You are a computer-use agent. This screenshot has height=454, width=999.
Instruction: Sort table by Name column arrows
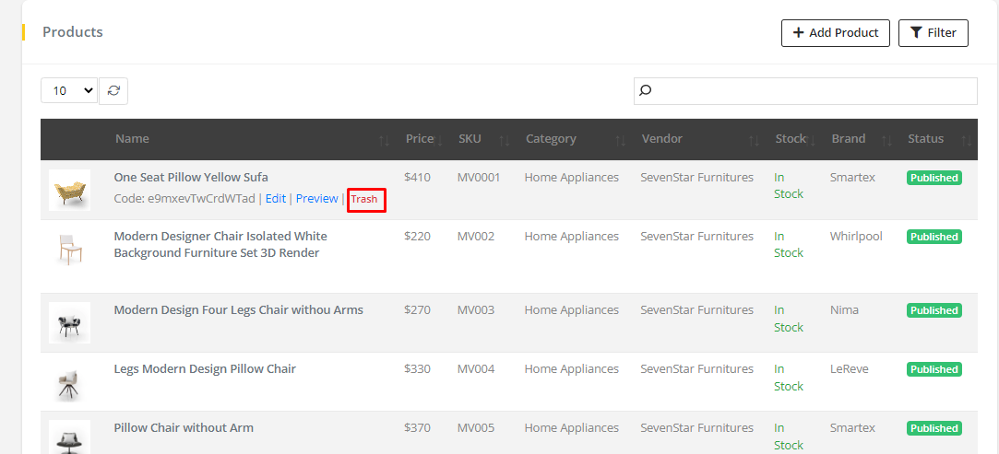pos(384,140)
